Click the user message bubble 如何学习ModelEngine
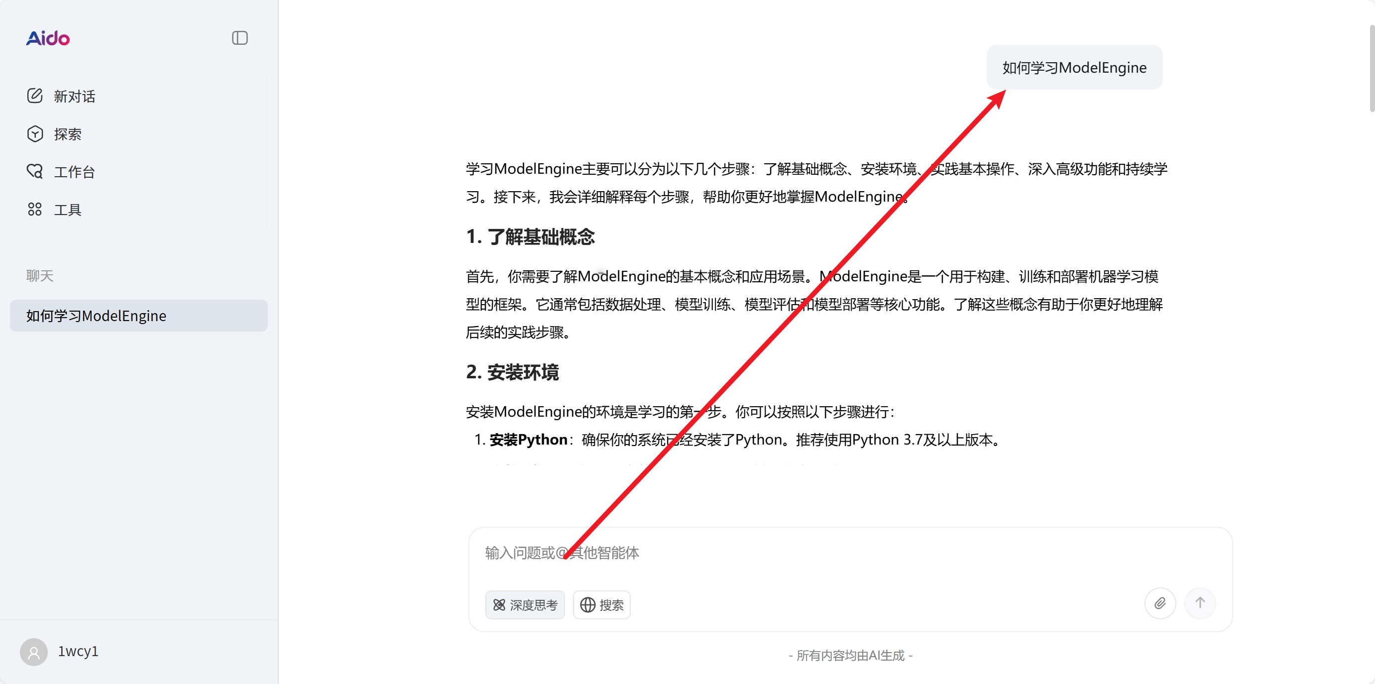Image resolution: width=1375 pixels, height=684 pixels. 1073,68
